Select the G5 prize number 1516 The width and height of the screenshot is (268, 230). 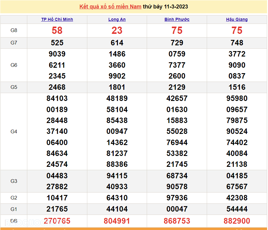[237, 87]
